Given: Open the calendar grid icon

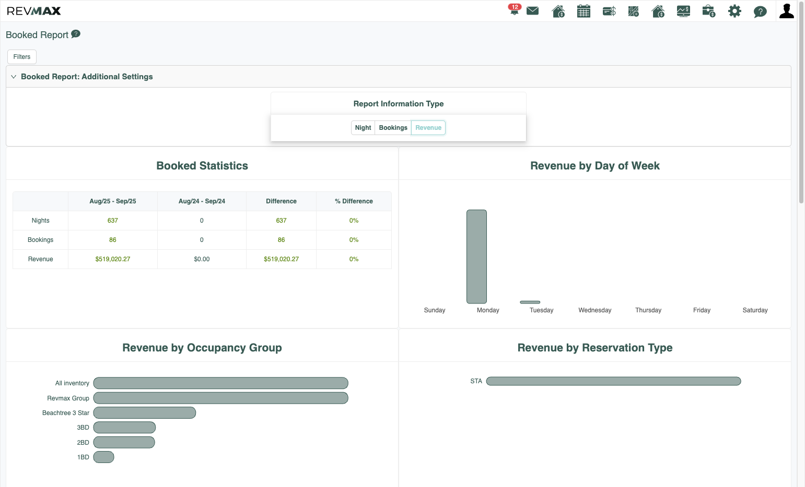Looking at the screenshot, I should (584, 11).
